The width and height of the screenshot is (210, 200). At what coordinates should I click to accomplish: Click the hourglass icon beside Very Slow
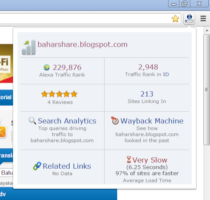129,160
